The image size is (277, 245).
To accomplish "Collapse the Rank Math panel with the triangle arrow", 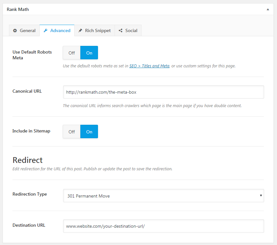I will coord(268,9).
